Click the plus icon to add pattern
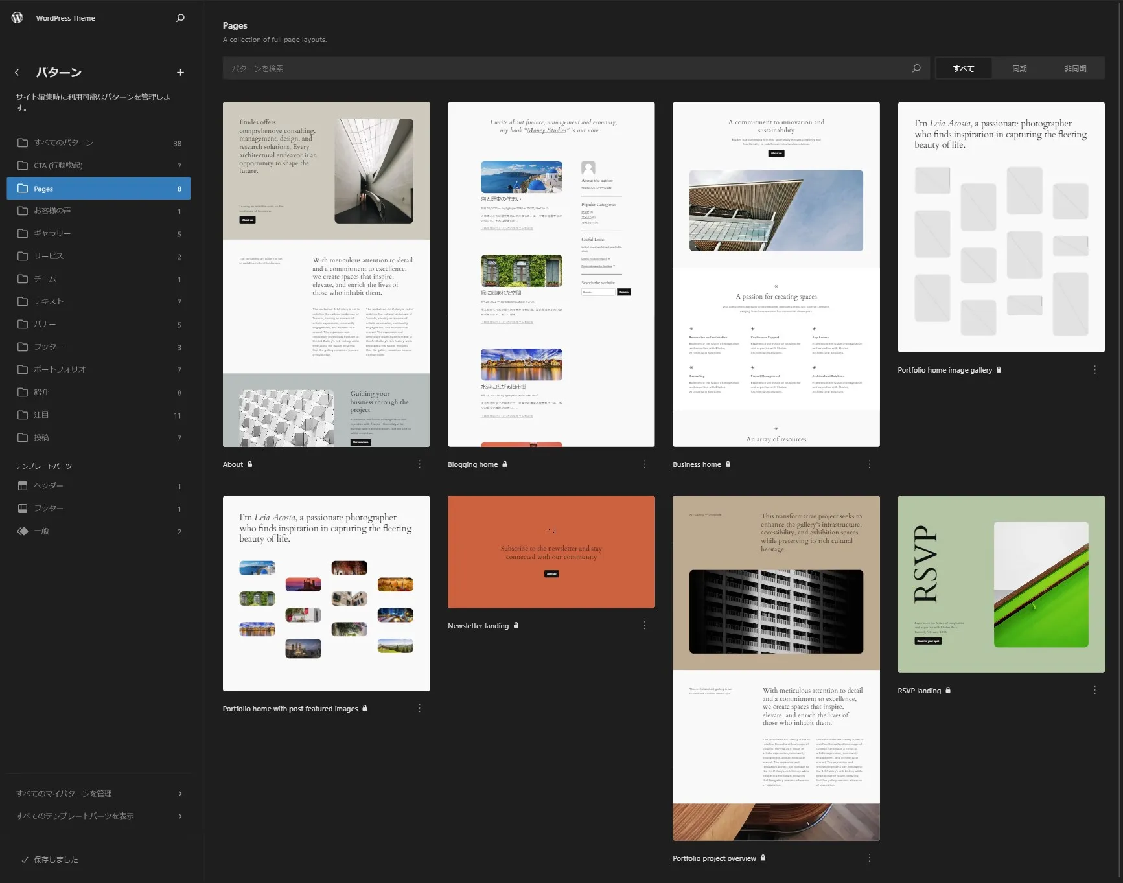Viewport: 1123px width, 883px height. tap(180, 73)
